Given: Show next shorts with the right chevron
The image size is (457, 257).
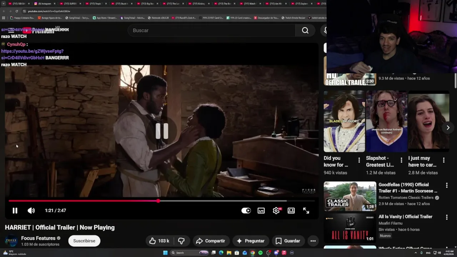Looking at the screenshot, I should [x=448, y=127].
